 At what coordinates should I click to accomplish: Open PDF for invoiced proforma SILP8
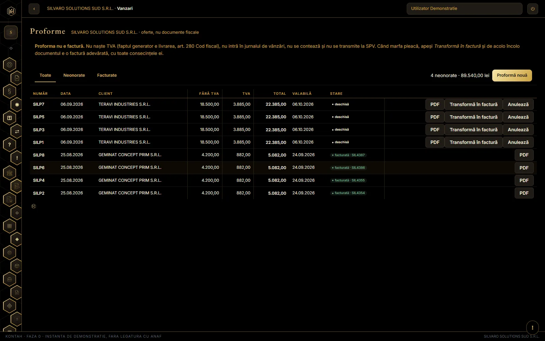tap(524, 155)
